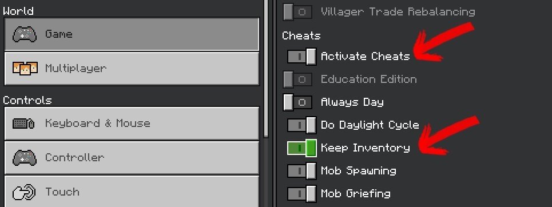Select the Keyboard & Mouse section
Screen dimensions: 552x207
tap(132, 124)
